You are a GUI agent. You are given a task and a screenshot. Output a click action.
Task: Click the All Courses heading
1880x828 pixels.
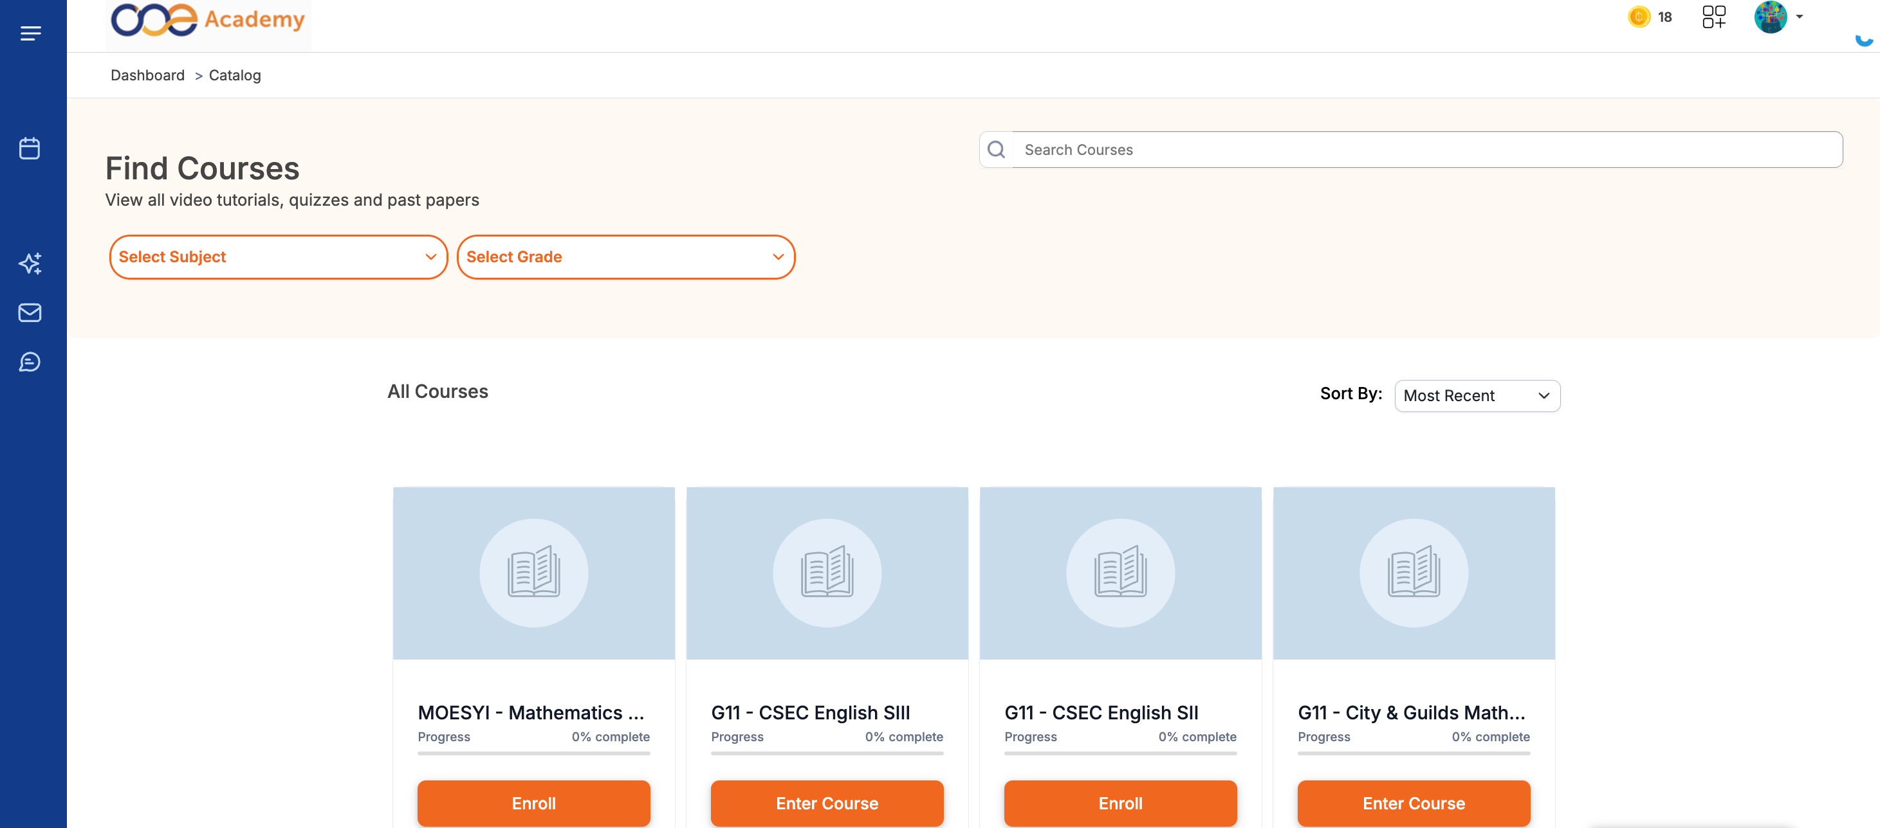pos(437,391)
